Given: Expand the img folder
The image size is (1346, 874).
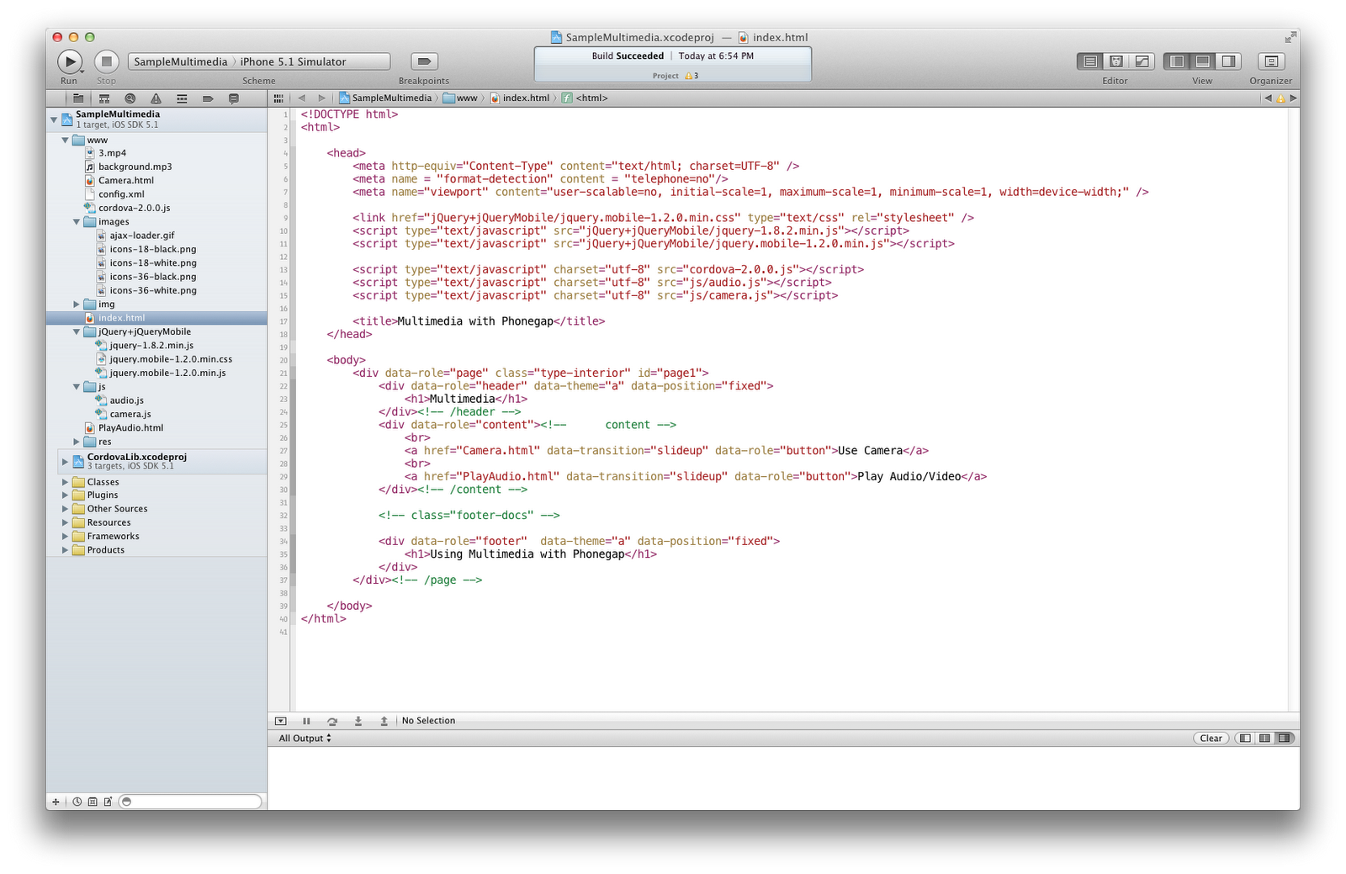Looking at the screenshot, I should click(x=77, y=305).
